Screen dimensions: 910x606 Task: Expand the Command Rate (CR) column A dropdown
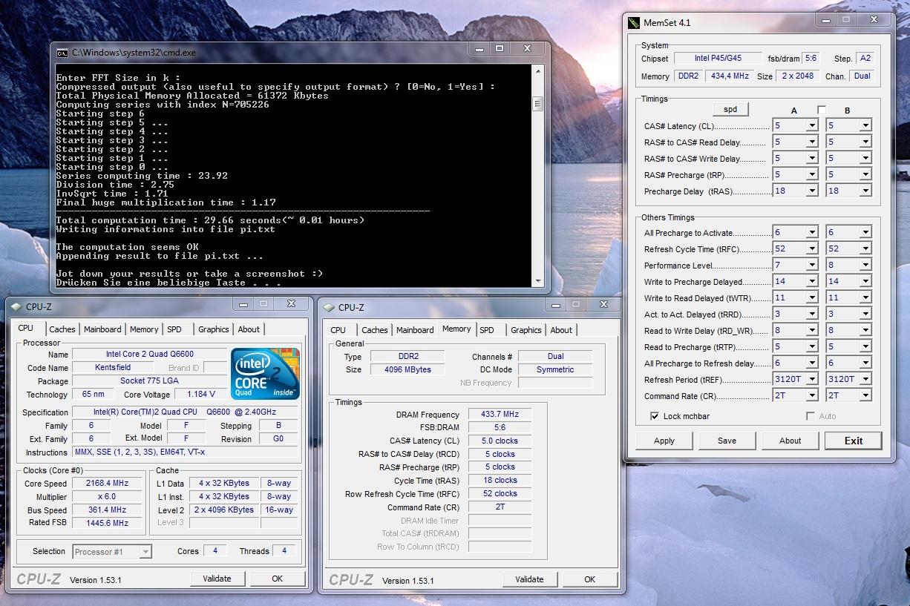click(x=811, y=395)
